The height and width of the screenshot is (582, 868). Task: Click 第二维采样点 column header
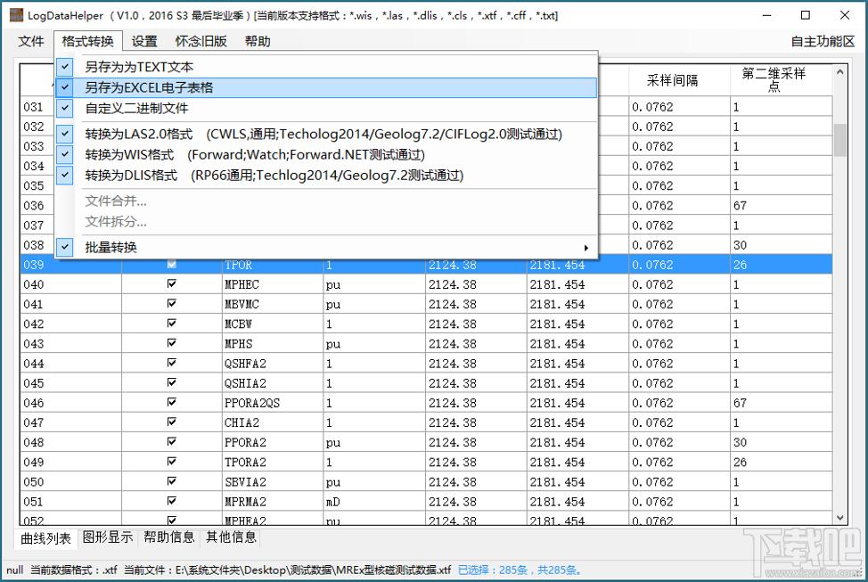click(774, 80)
